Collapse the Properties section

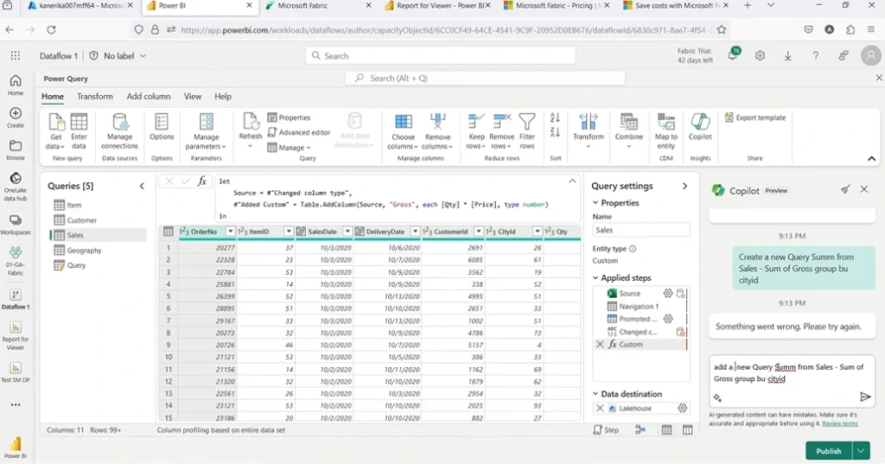point(595,203)
